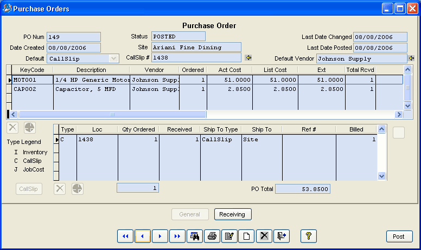Click the Status field showing POSTED
421x250 pixels.
(x=178, y=36)
